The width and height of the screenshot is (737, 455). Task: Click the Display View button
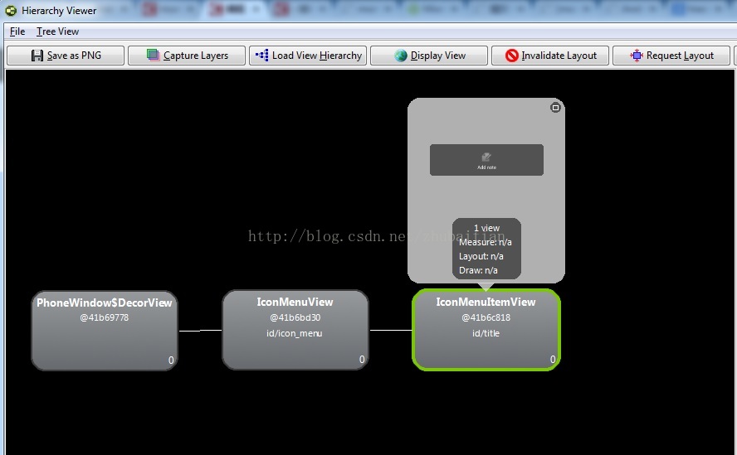[429, 56]
